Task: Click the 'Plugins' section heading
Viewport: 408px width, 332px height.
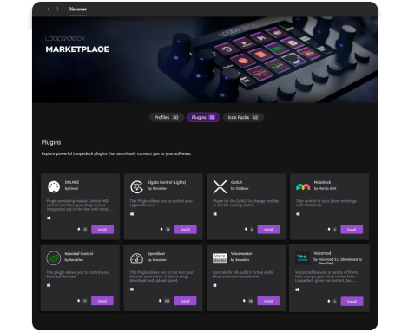Action: [51, 142]
